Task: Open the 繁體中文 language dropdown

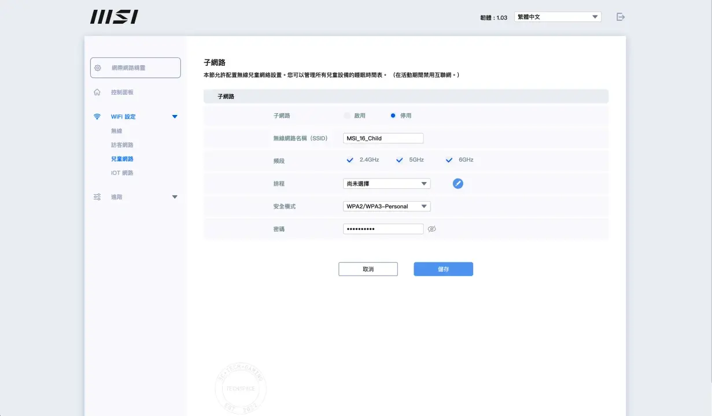Action: click(557, 17)
